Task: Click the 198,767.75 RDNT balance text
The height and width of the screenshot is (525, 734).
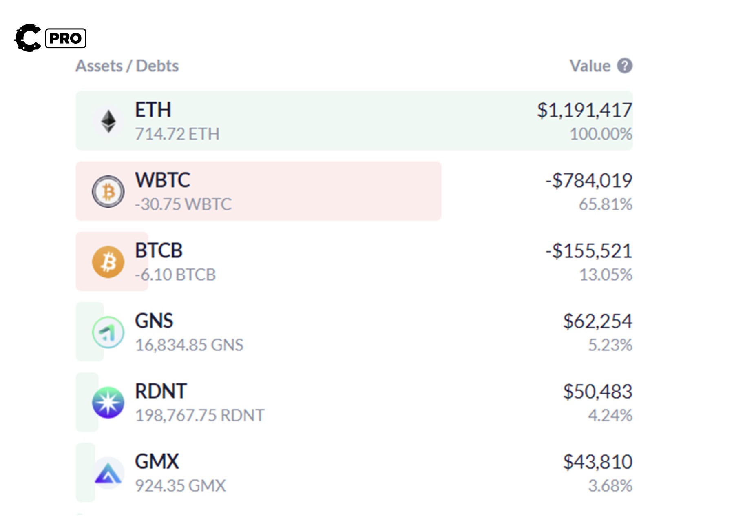Action: (x=199, y=415)
